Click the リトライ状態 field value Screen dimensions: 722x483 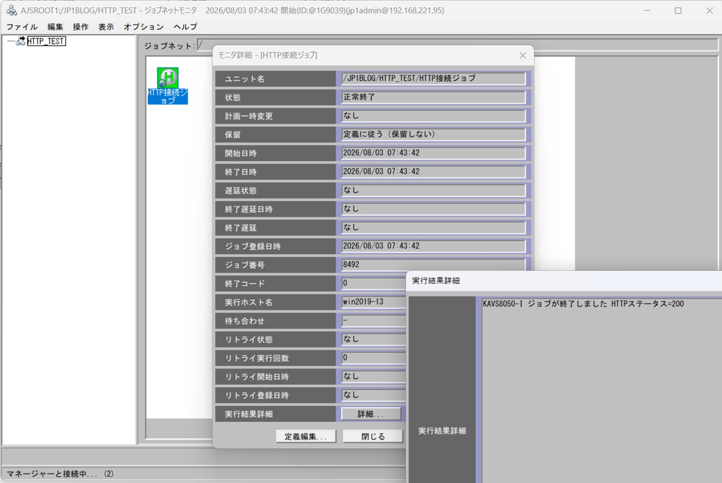pos(373,339)
